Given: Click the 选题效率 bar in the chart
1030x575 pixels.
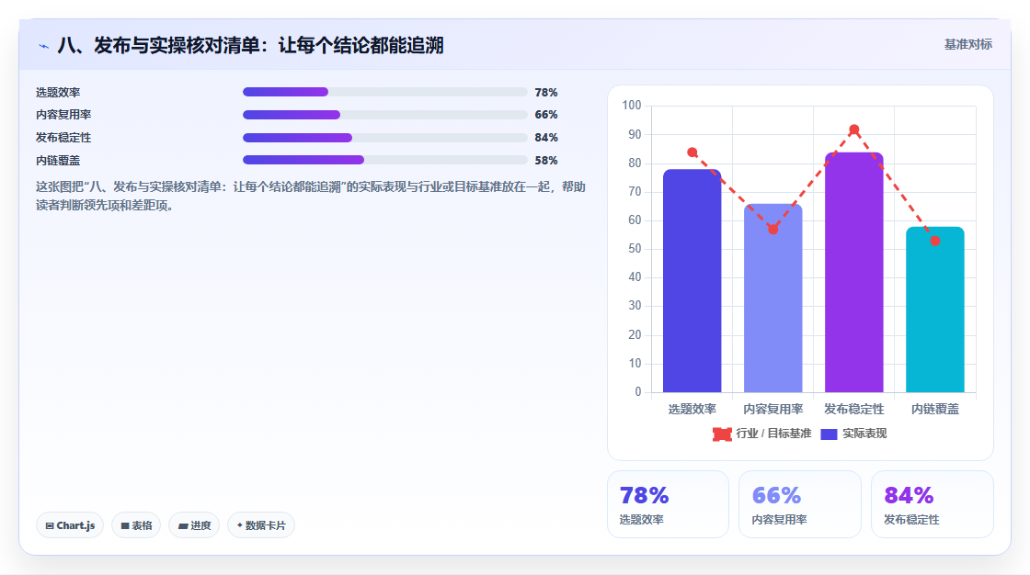Looking at the screenshot, I should [x=692, y=281].
